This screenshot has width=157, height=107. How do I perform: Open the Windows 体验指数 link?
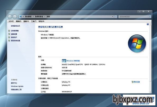coord(73,61)
